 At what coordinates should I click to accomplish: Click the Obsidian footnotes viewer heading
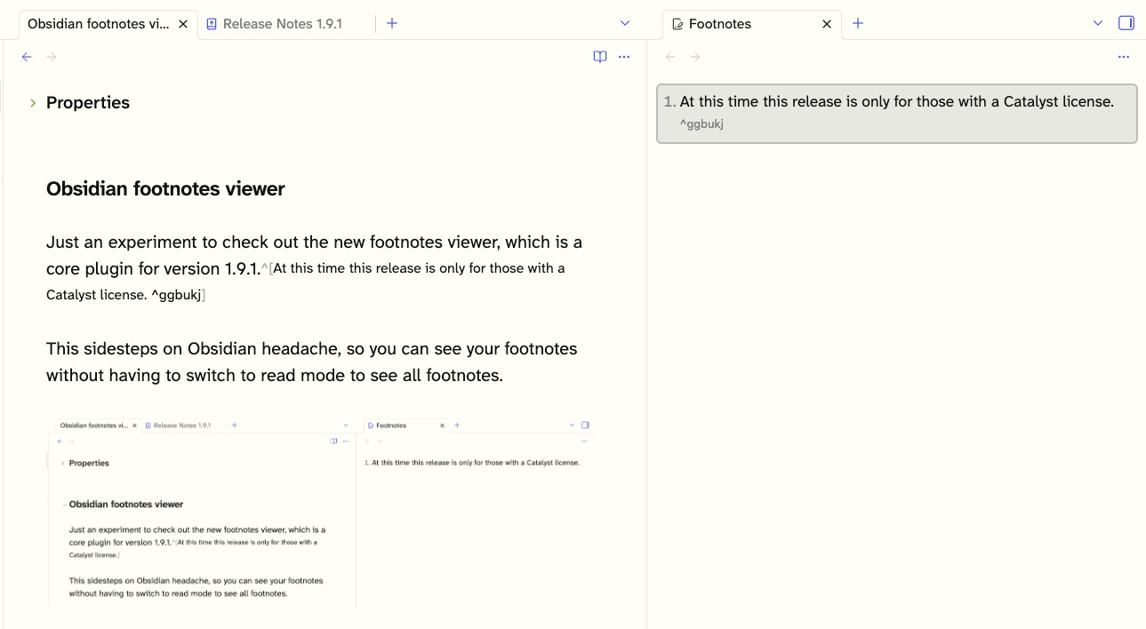165,189
